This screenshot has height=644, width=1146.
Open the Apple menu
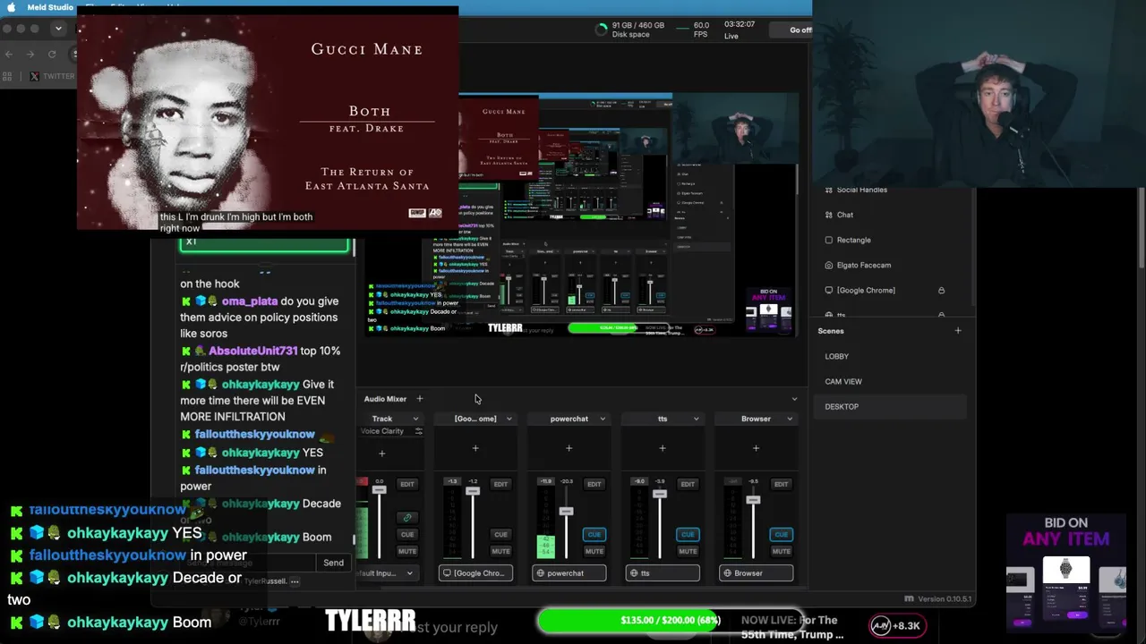pyautogui.click(x=12, y=7)
